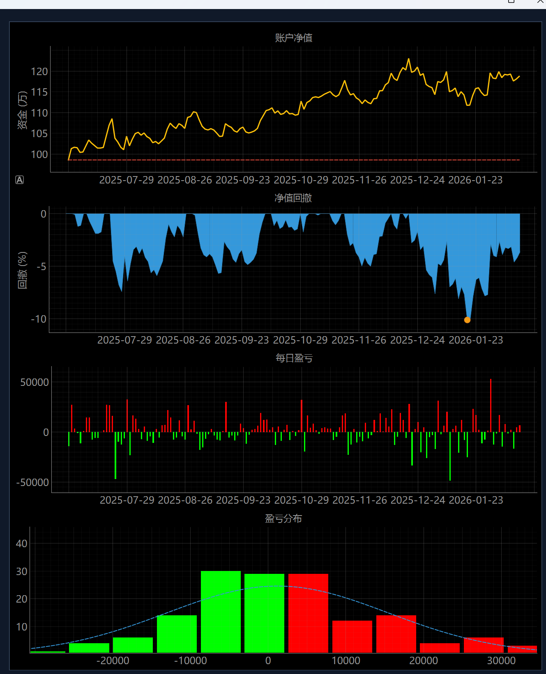Click the red dashed baseline in equity chart

288,160
